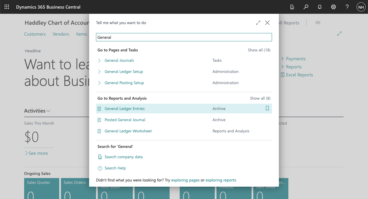Viewport: 368px width, 199px height.
Task: Open the Customers navigation menu item
Action: [35, 34]
